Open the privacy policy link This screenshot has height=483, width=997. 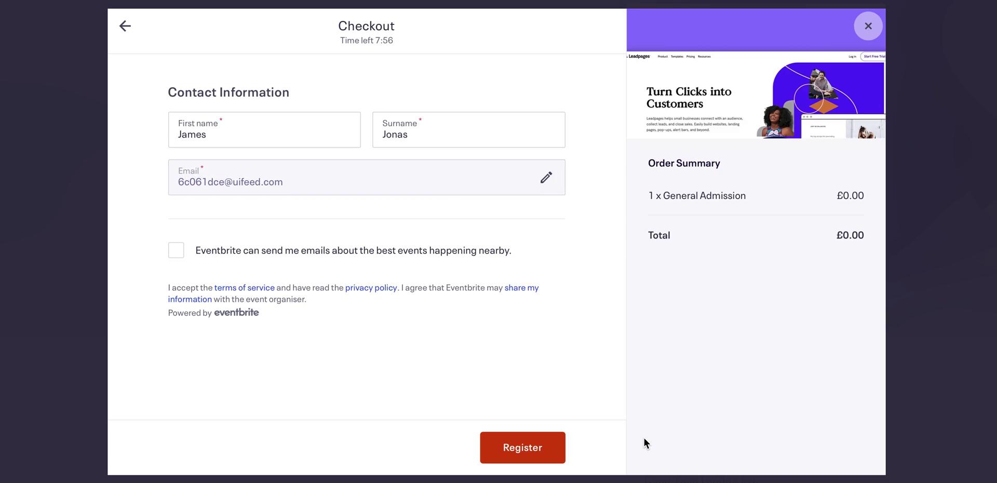point(371,288)
